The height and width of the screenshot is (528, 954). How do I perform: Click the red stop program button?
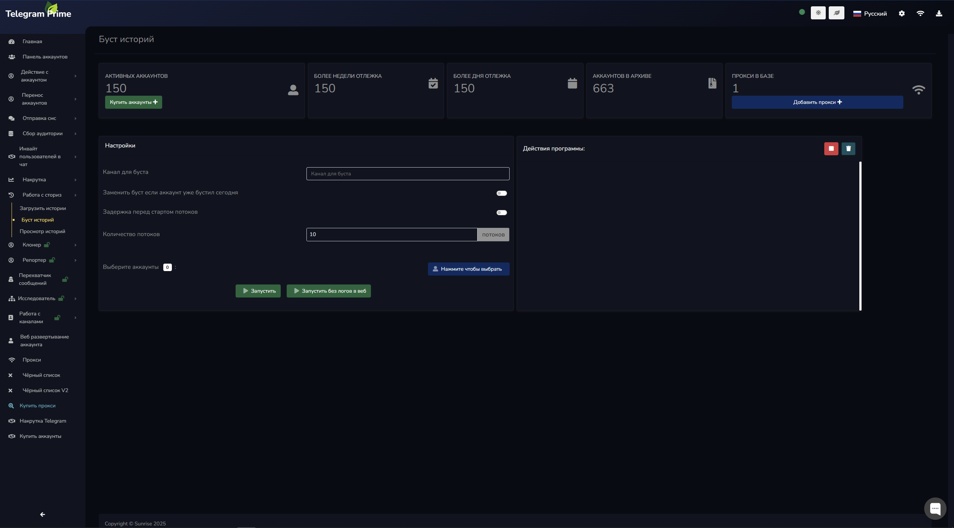coord(831,149)
